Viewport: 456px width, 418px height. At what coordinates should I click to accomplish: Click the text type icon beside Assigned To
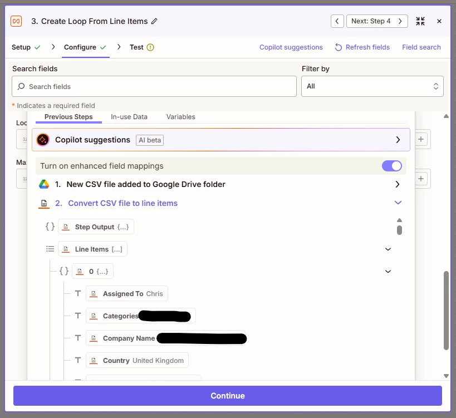pyautogui.click(x=78, y=293)
